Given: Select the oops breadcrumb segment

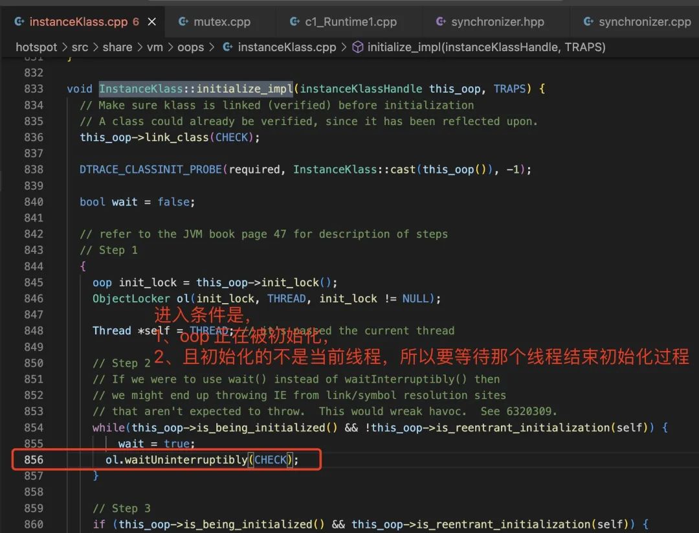Looking at the screenshot, I should tap(190, 47).
